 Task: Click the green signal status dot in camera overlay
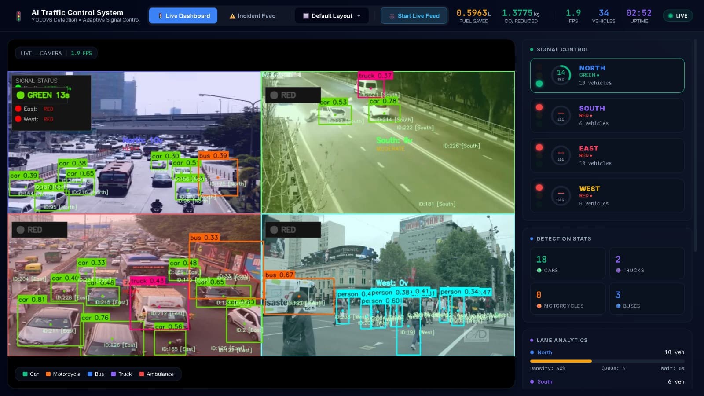pos(20,95)
